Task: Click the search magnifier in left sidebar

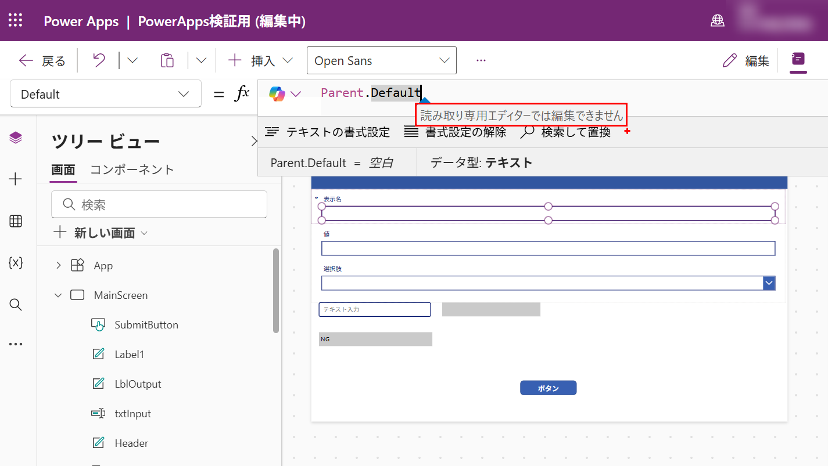Action: [x=16, y=305]
